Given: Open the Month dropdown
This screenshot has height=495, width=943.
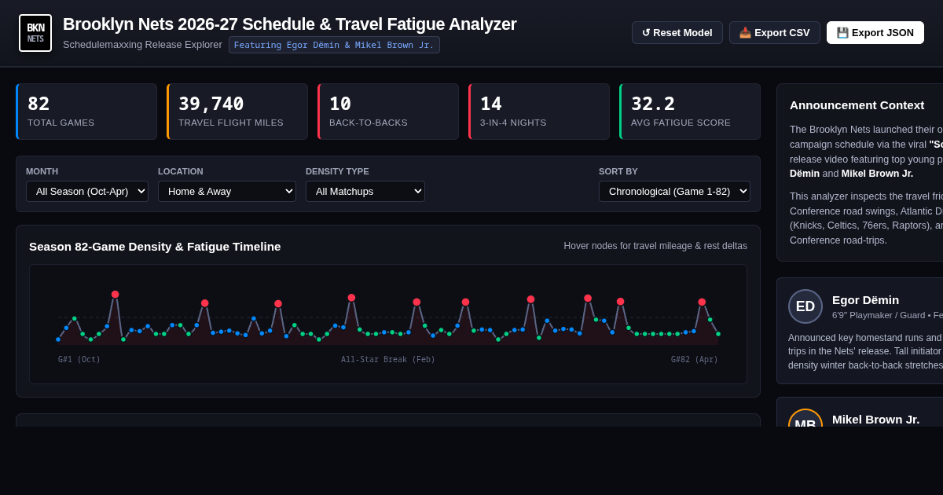Looking at the screenshot, I should click(87, 191).
